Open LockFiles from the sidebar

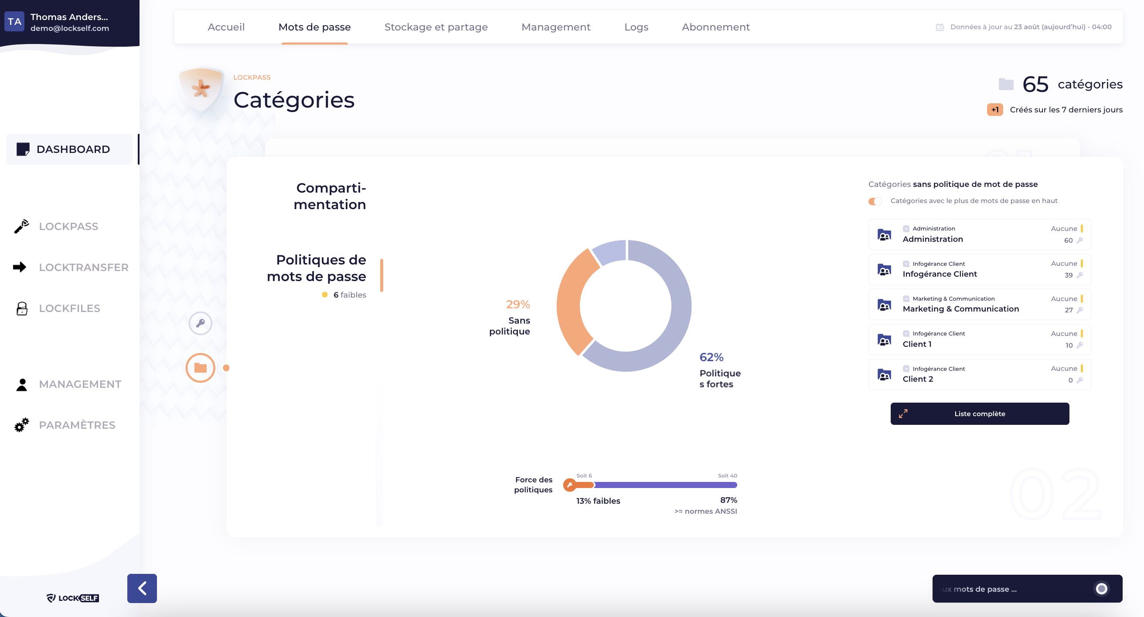[69, 308]
